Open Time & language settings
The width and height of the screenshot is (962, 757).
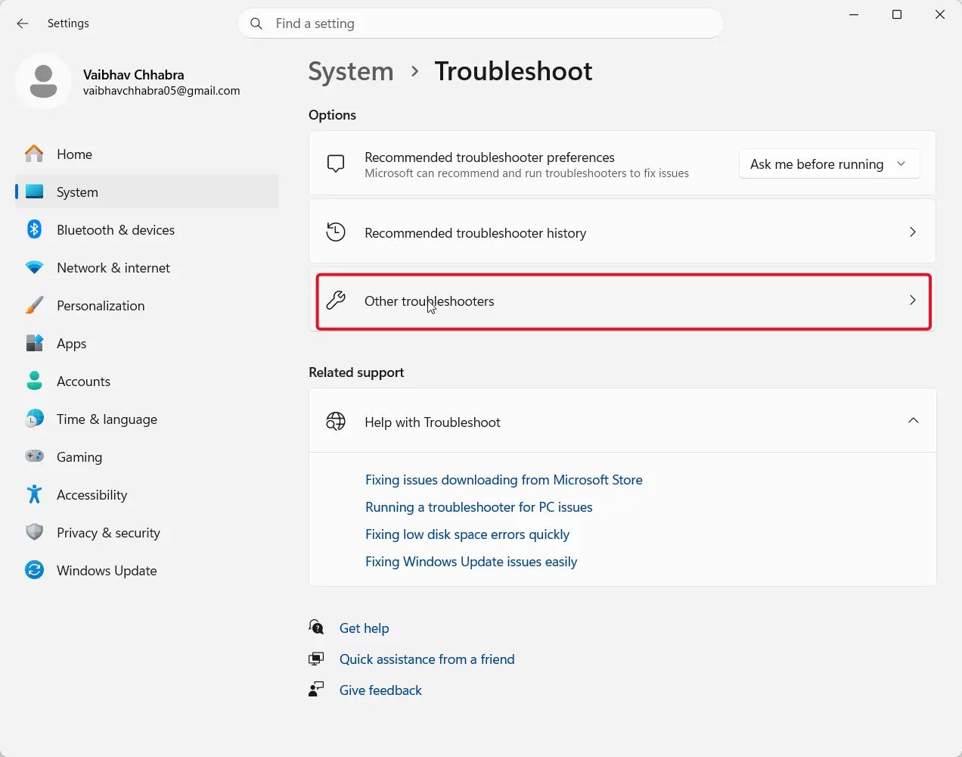click(x=147, y=419)
